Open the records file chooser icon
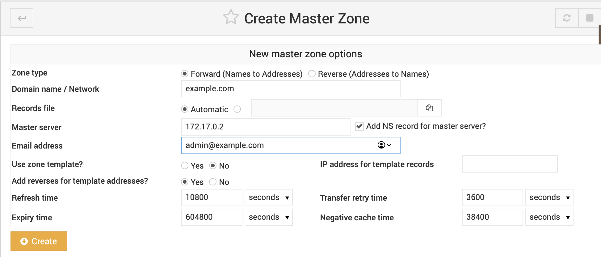Screen dimensions: 601x257 pos(429,108)
